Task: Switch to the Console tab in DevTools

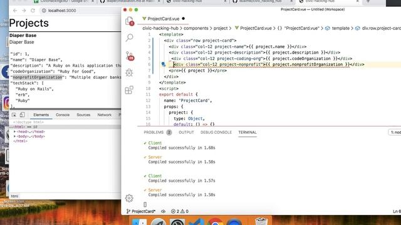Action: (x=63, y=115)
